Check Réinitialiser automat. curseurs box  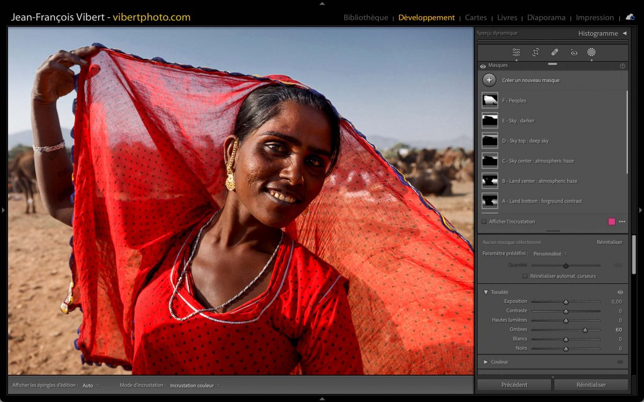point(525,276)
